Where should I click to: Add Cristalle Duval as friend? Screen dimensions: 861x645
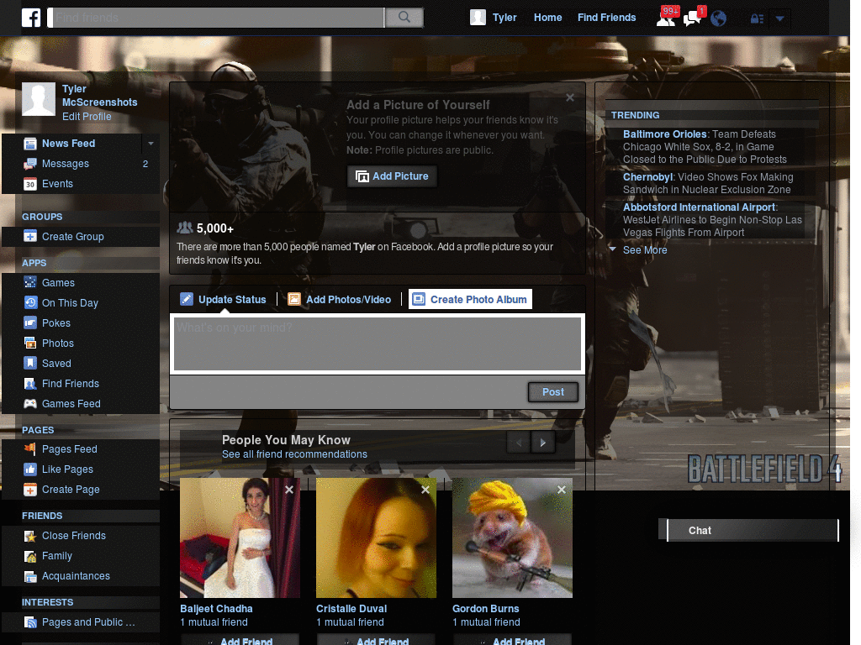(376, 639)
